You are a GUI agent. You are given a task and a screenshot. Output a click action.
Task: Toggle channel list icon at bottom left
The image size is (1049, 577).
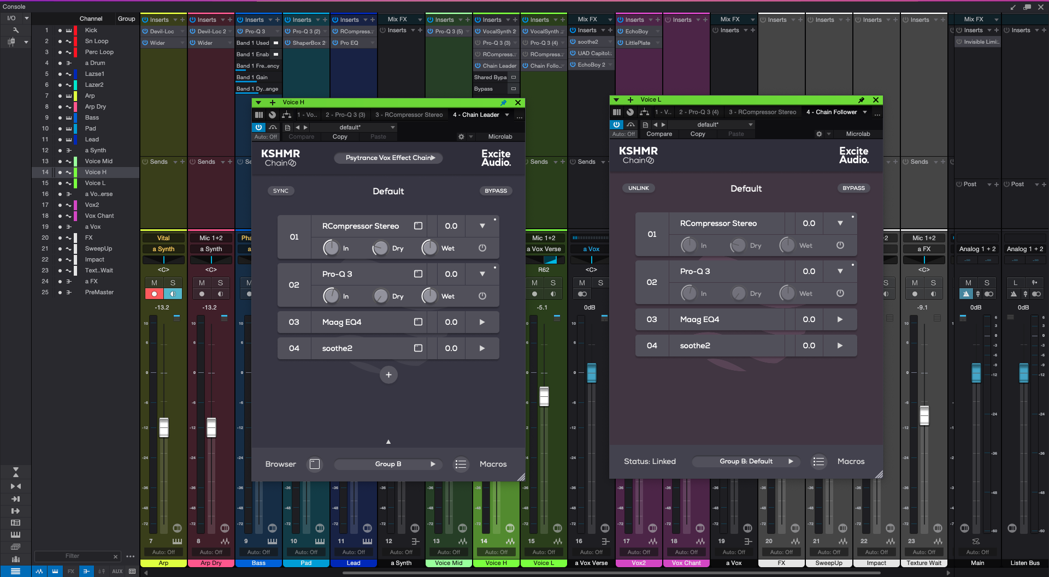pyautogui.click(x=16, y=572)
